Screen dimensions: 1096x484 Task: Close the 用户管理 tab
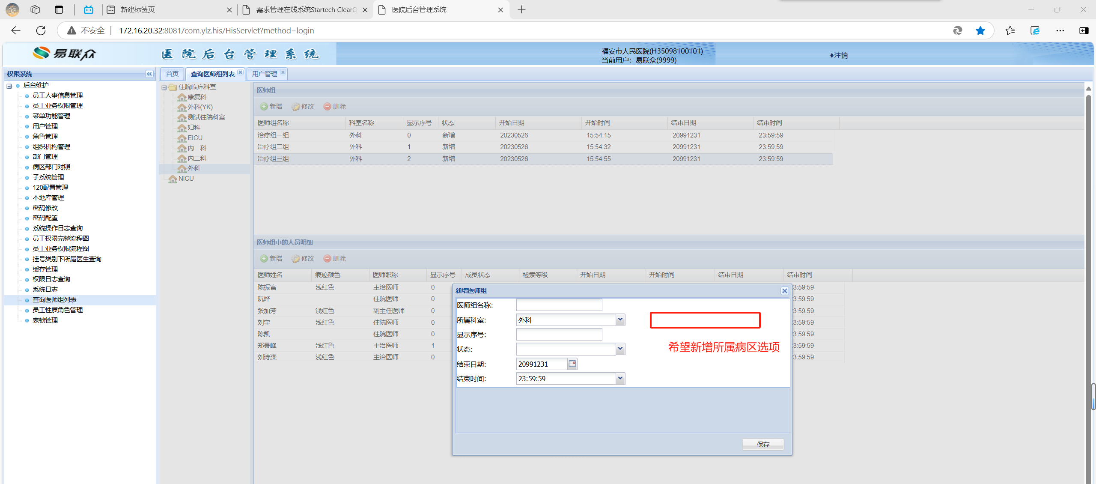[283, 72]
